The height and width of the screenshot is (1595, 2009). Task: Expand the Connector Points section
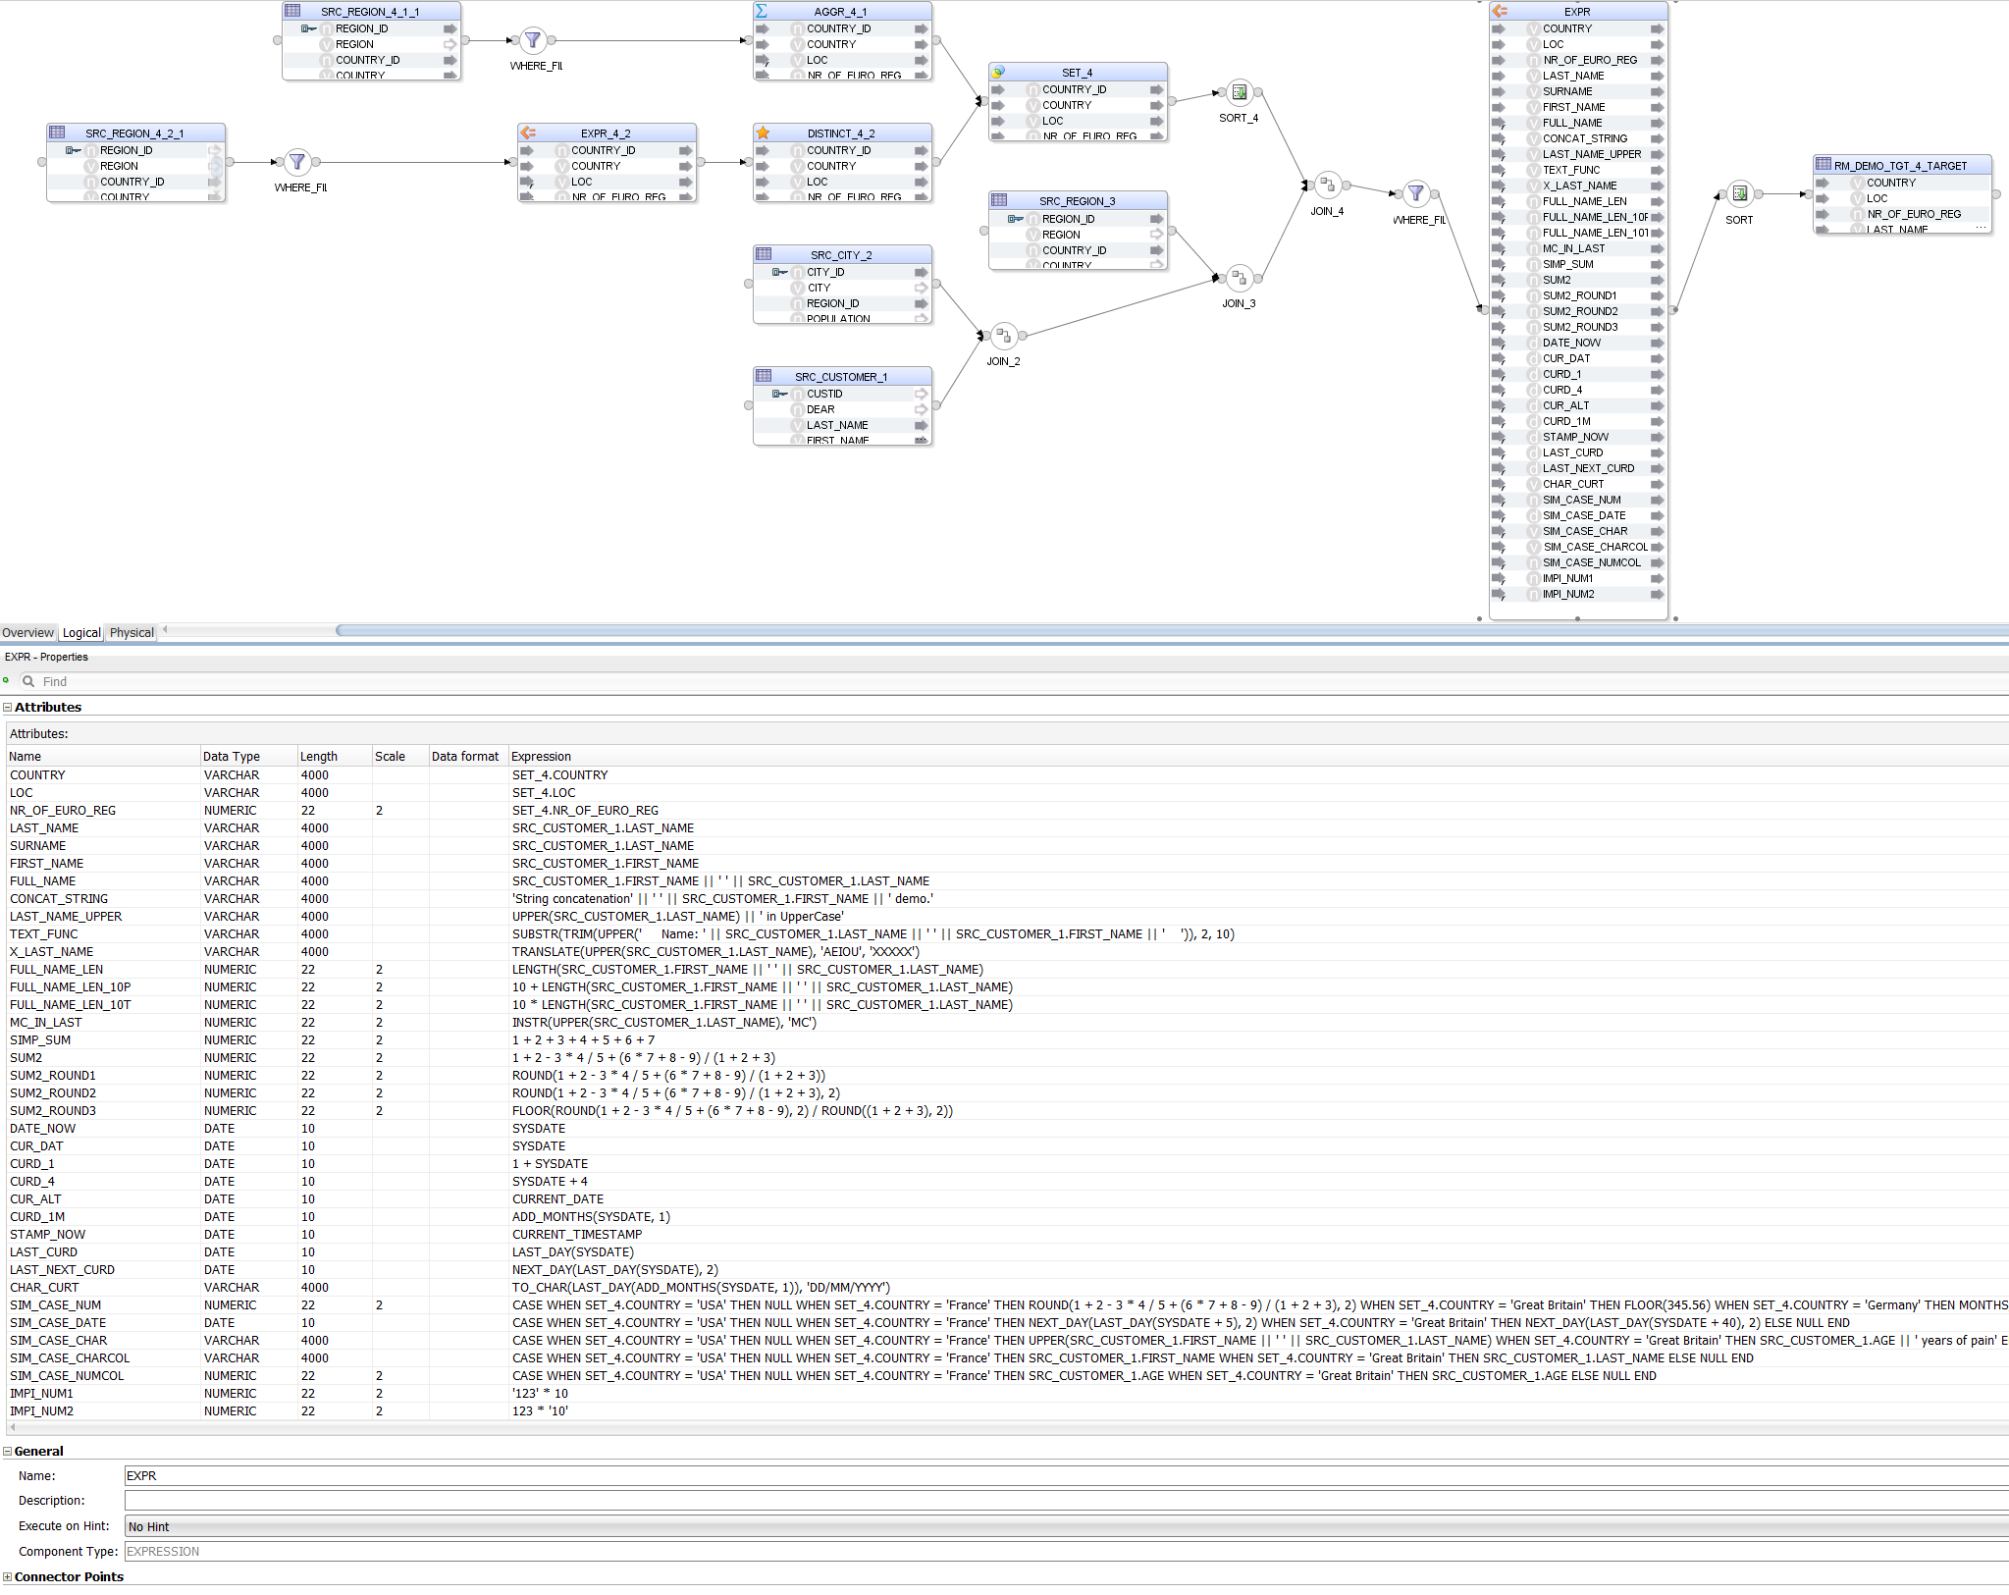(x=7, y=1576)
